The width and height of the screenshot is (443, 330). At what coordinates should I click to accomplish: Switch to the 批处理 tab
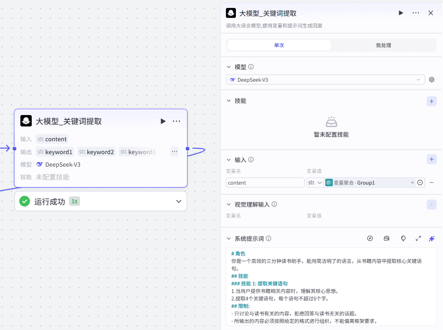pos(383,45)
